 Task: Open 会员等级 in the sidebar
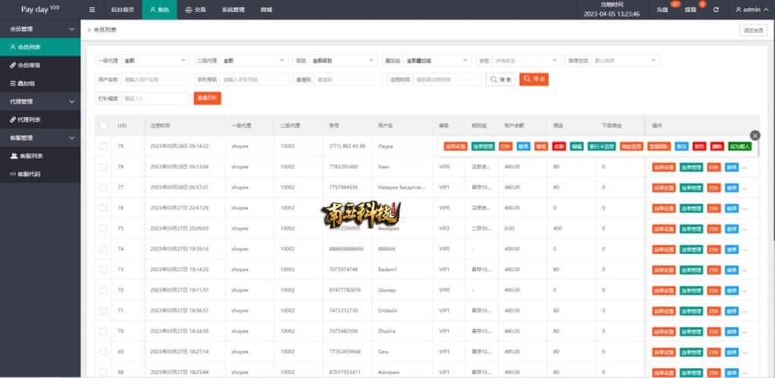pos(30,65)
